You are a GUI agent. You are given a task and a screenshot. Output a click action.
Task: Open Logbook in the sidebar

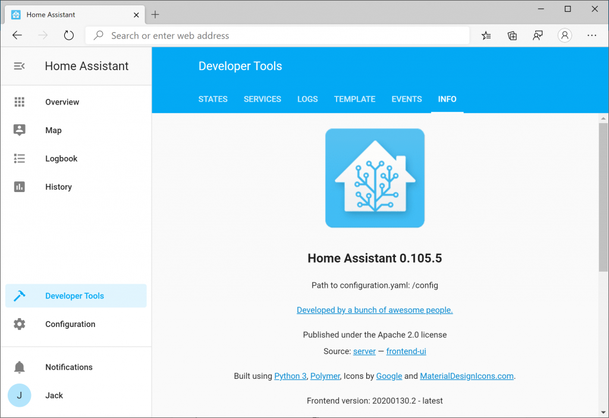click(76, 159)
